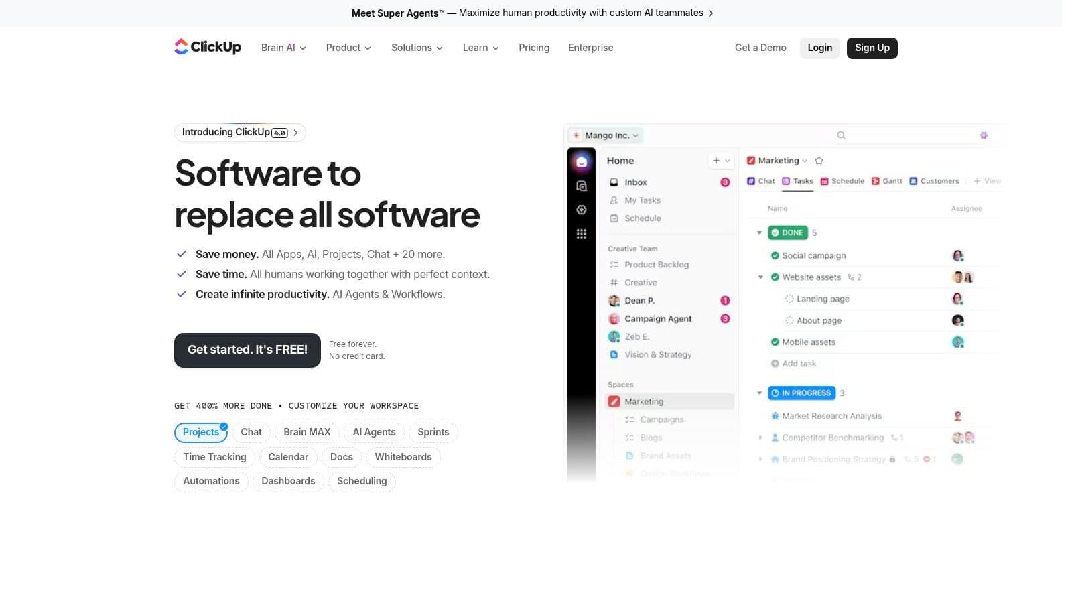Open the Solutions dropdown menu
The width and height of the screenshot is (1072, 603).
click(x=417, y=48)
